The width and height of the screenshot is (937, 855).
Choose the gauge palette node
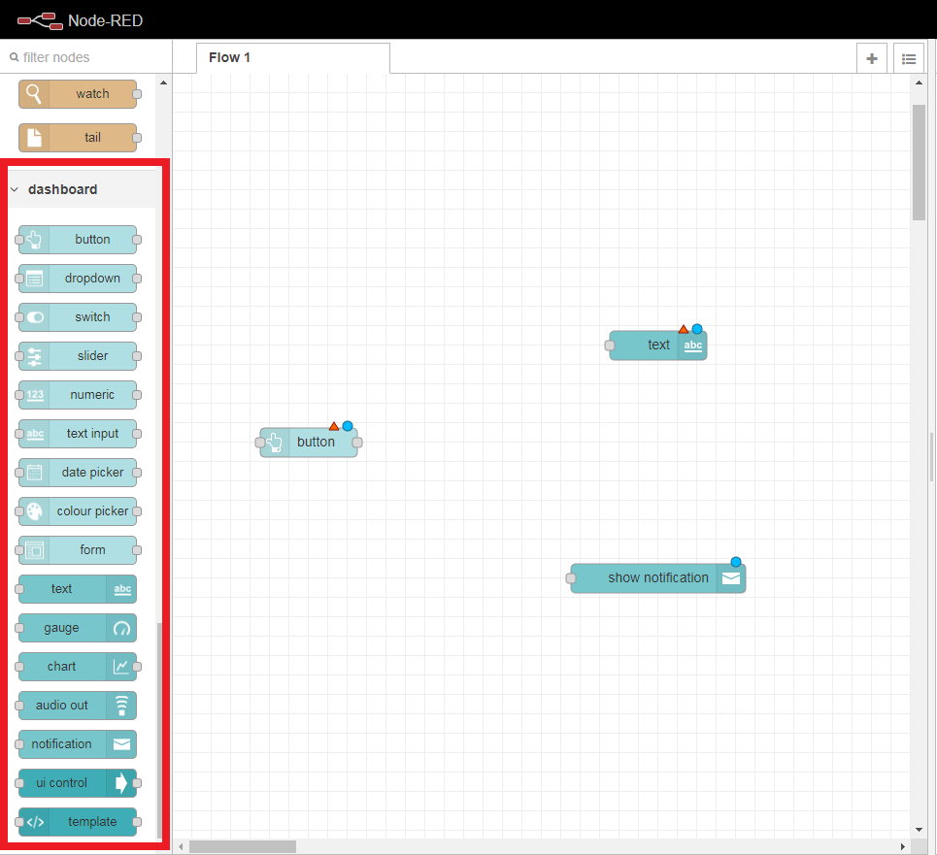coord(78,628)
